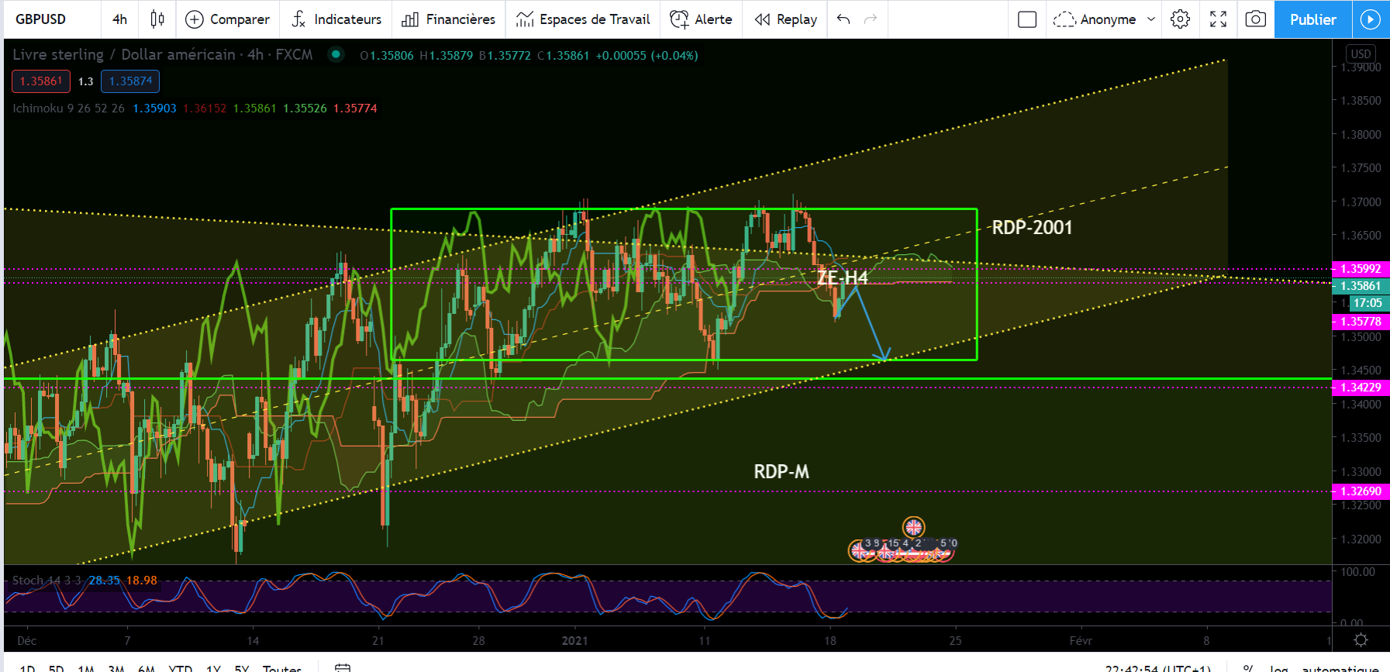Open the Anonyme layout dropdown
The width and height of the screenshot is (1390, 672).
(1105, 19)
